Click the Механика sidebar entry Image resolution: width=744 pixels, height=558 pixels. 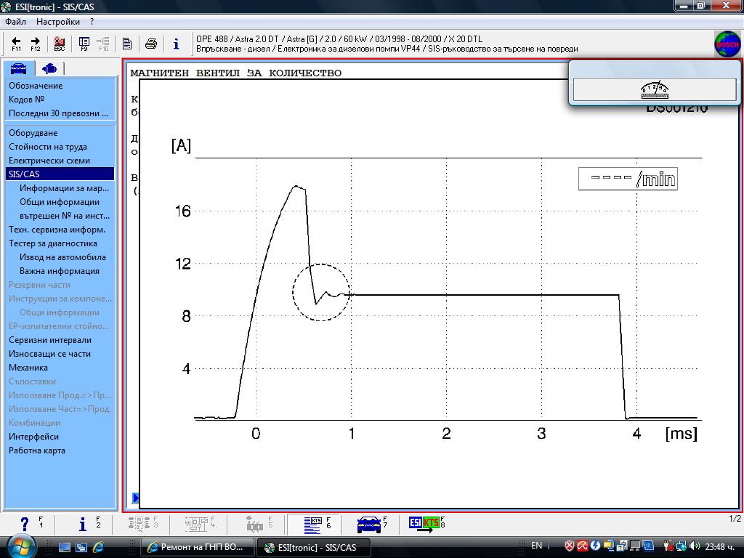click(x=28, y=368)
